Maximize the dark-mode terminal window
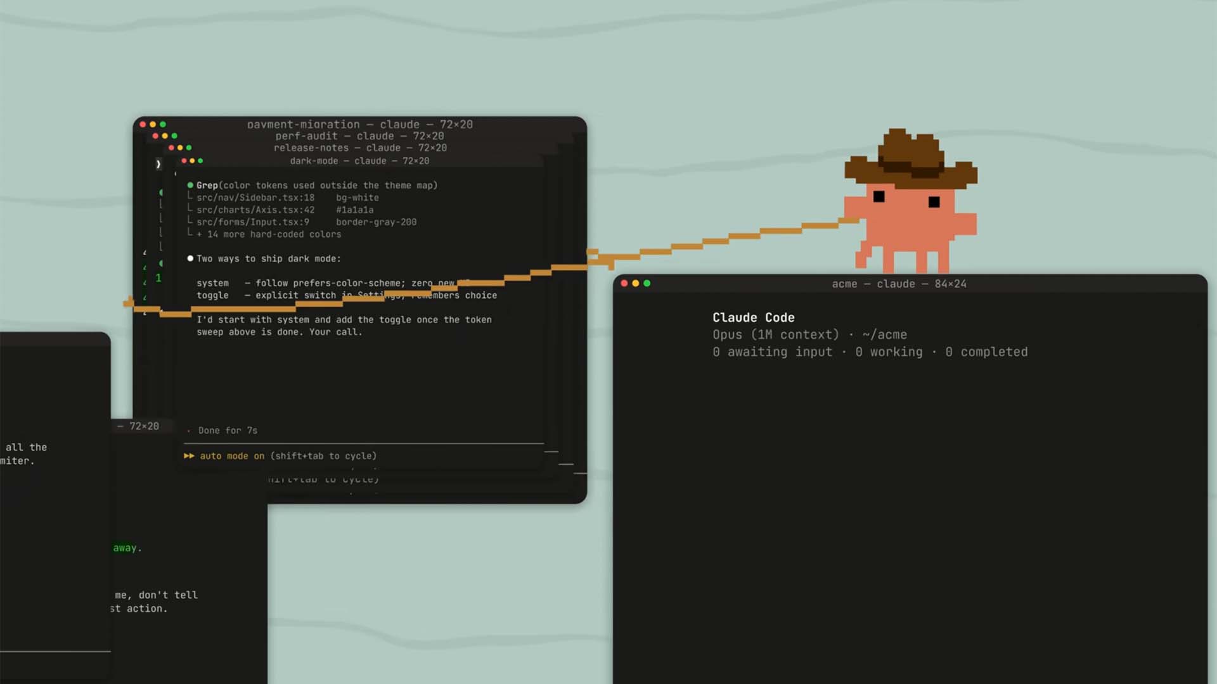This screenshot has width=1217, height=684. (x=200, y=161)
